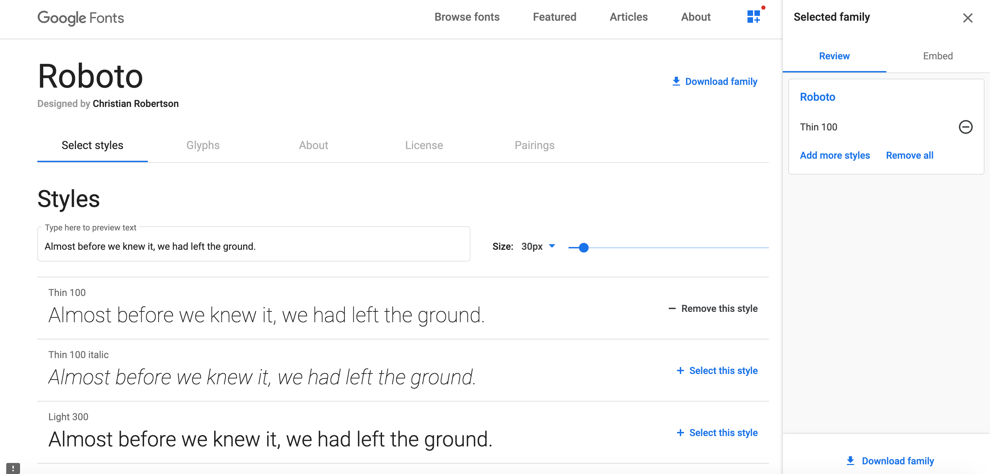Viewport: 990px width, 474px height.
Task: Open the Articles navigation item
Action: pos(628,17)
